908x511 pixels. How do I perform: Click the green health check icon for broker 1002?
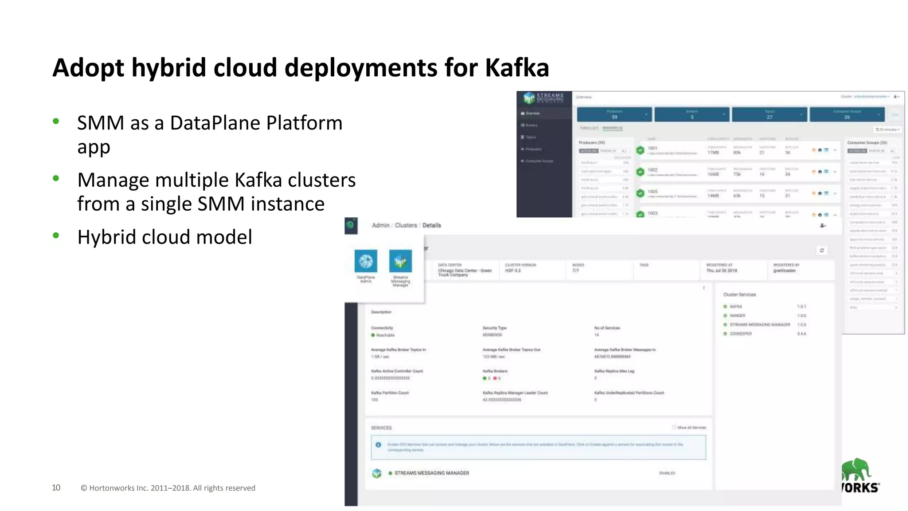[x=640, y=172]
